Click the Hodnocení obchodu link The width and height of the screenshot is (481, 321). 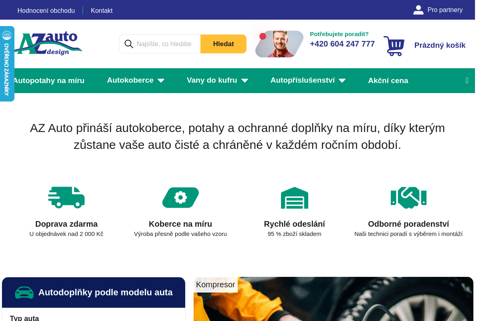click(46, 10)
